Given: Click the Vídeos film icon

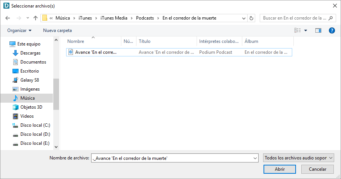Looking at the screenshot, I should 15,116.
